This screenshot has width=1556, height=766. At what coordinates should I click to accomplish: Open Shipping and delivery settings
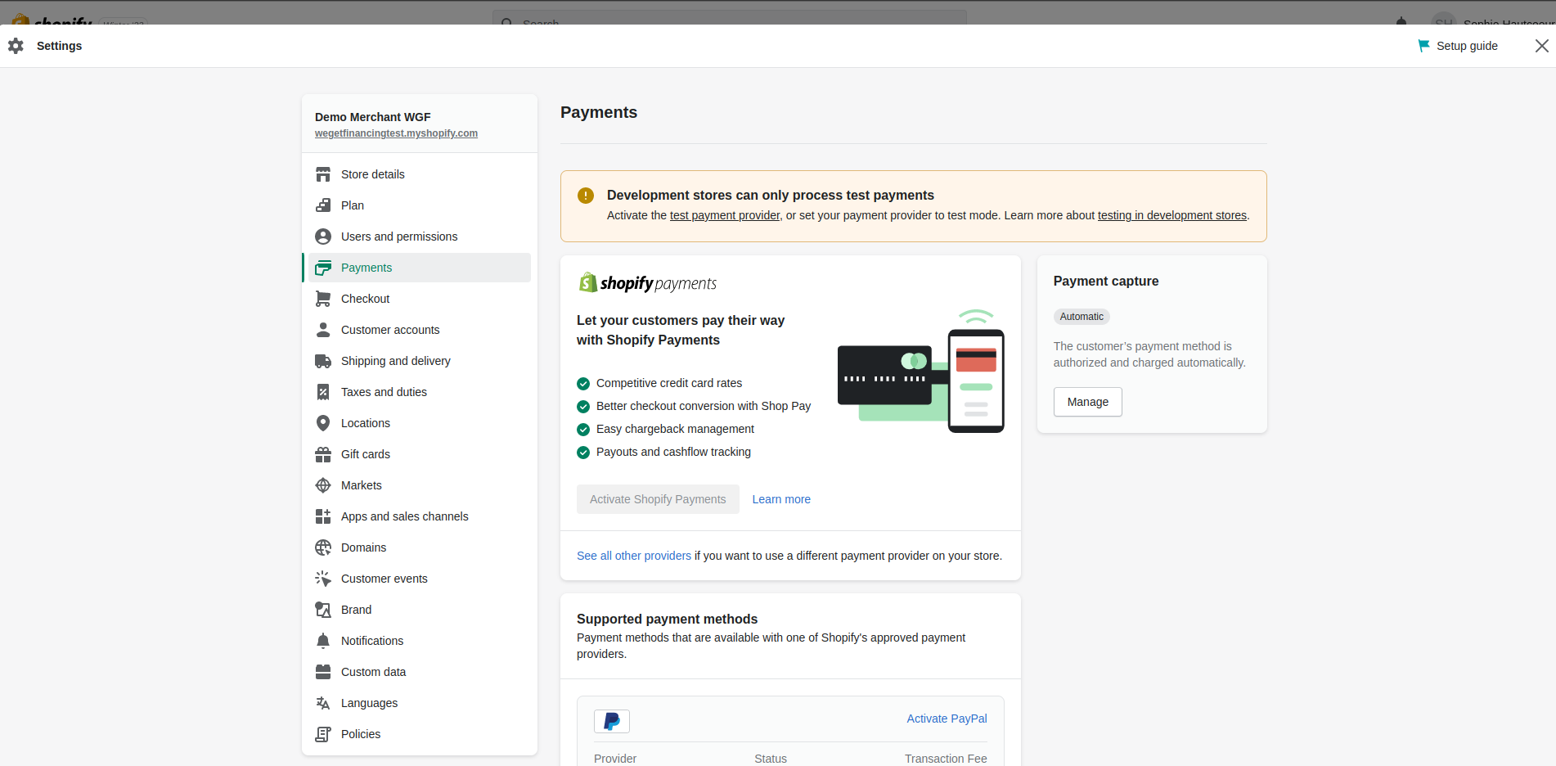click(420, 361)
